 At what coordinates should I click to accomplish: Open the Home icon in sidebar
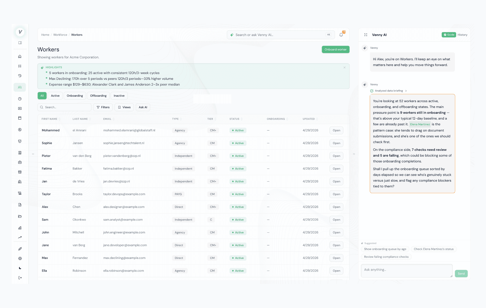pos(20,56)
